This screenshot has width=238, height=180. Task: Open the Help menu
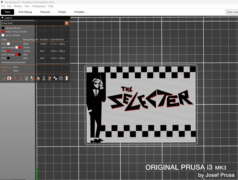click(51, 6)
